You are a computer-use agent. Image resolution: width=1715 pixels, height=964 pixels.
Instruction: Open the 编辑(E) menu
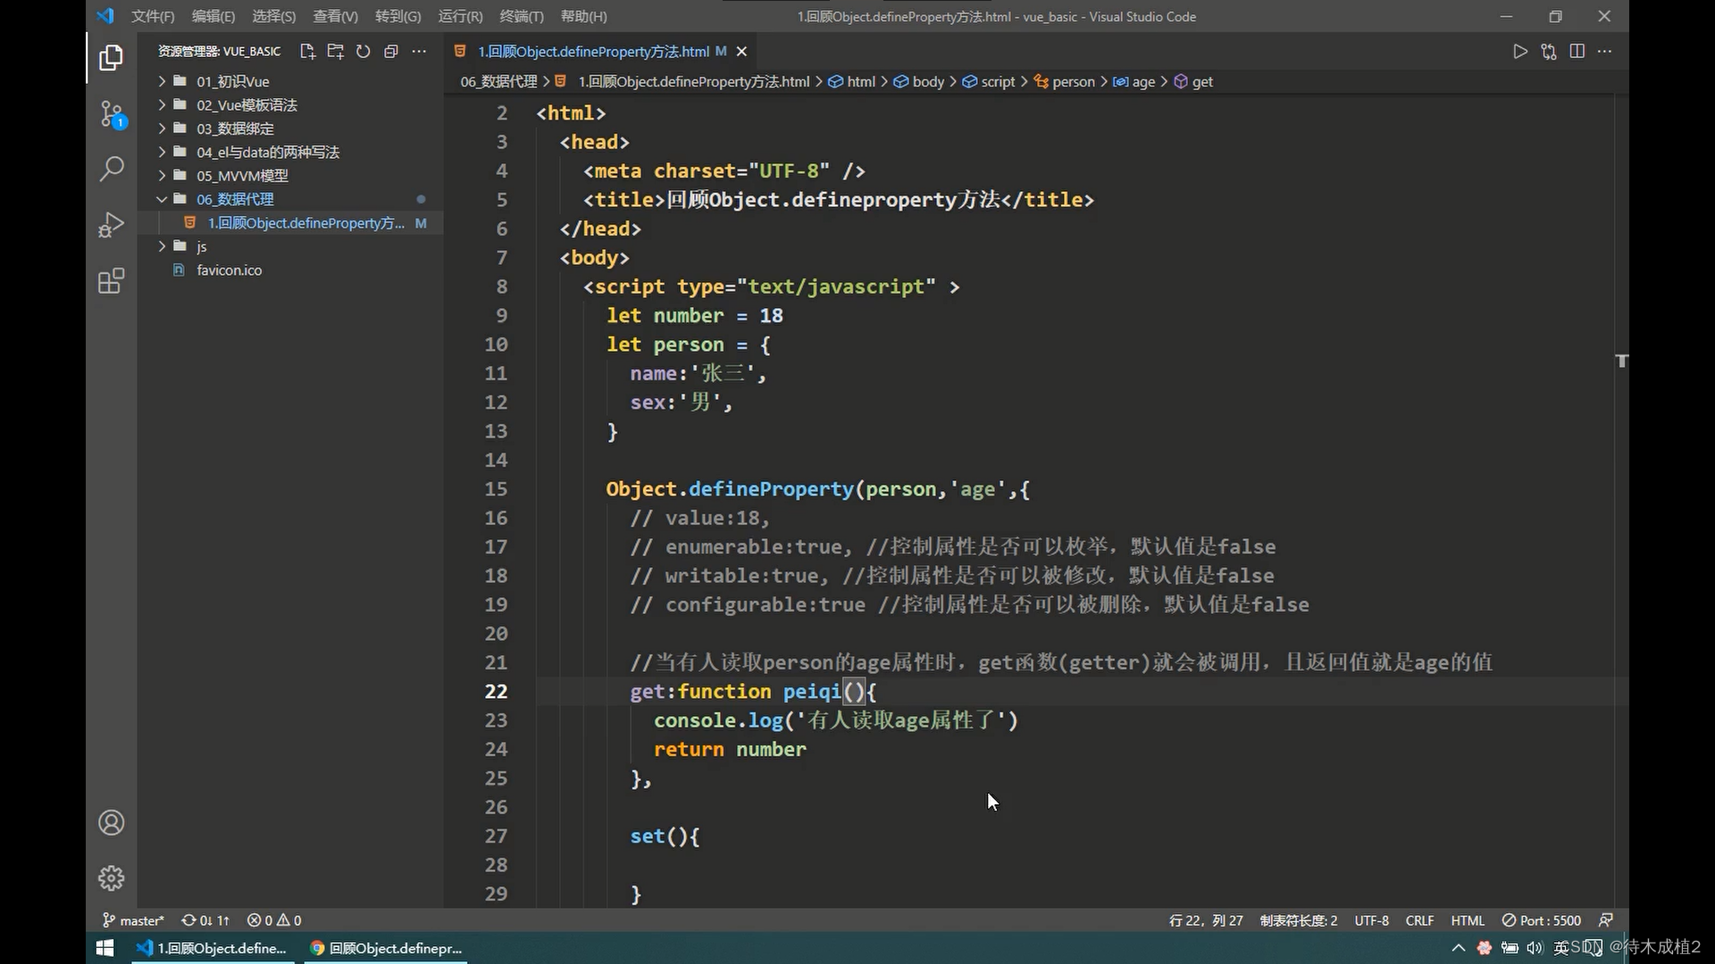[213, 16]
